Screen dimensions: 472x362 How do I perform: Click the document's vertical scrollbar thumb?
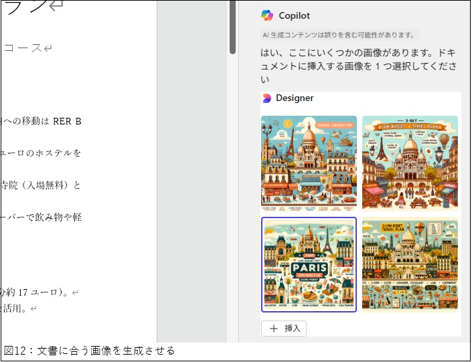tap(232, 27)
